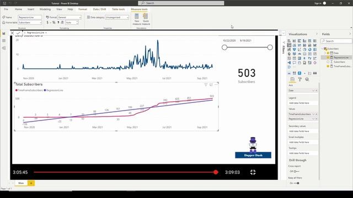Click the date slicer's right handle
353x198 pixels.
pyautogui.click(x=270, y=47)
